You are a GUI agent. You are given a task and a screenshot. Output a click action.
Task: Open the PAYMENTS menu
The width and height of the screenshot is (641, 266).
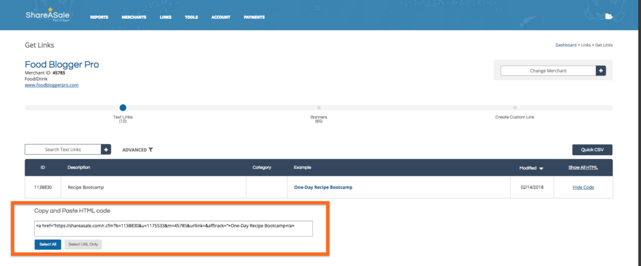(x=254, y=17)
